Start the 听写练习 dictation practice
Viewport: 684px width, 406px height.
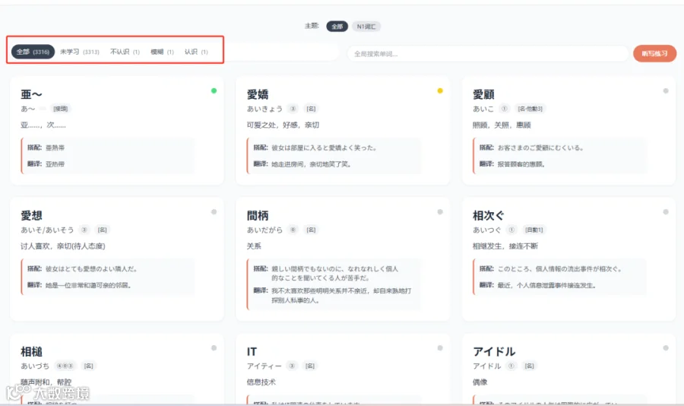654,54
